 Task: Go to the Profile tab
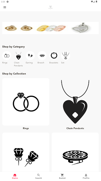pyautogui.click(x=86, y=176)
